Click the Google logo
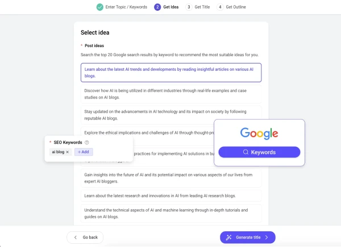The width and height of the screenshot is (341, 250). [259, 134]
